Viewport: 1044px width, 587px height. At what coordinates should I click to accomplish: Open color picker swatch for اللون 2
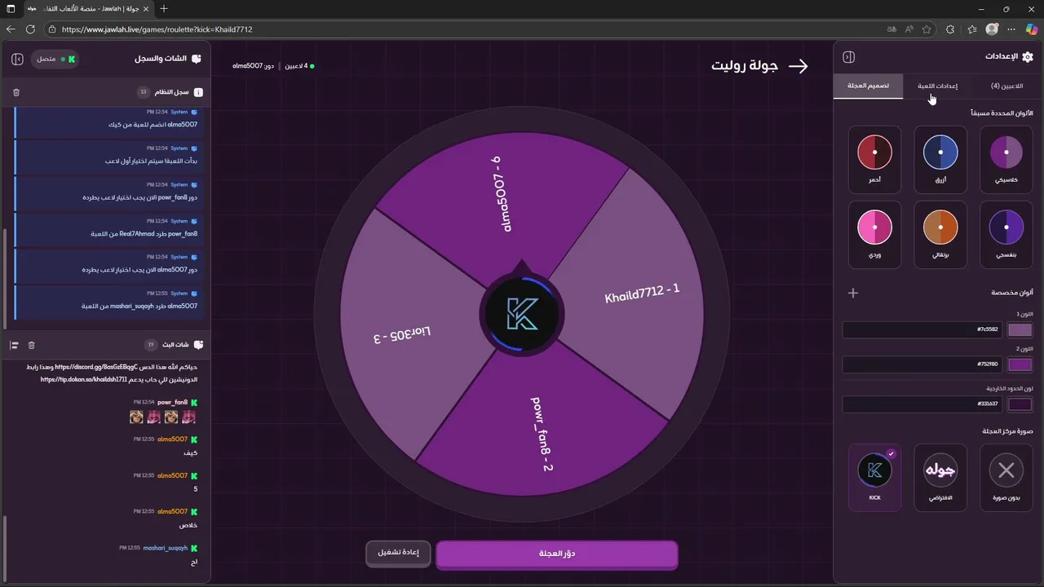pos(1020,364)
